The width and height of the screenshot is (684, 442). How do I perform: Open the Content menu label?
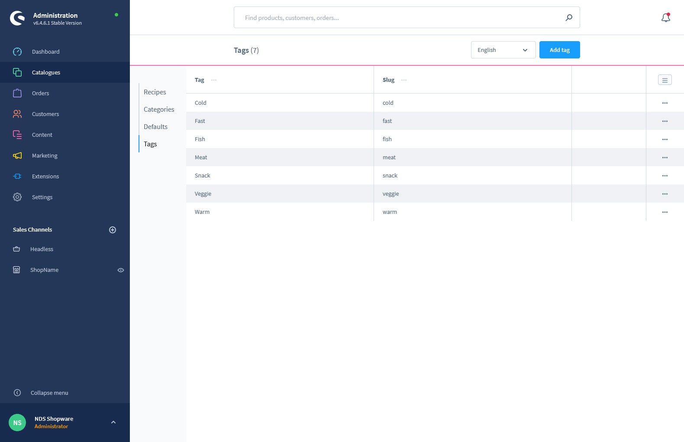[x=42, y=135]
